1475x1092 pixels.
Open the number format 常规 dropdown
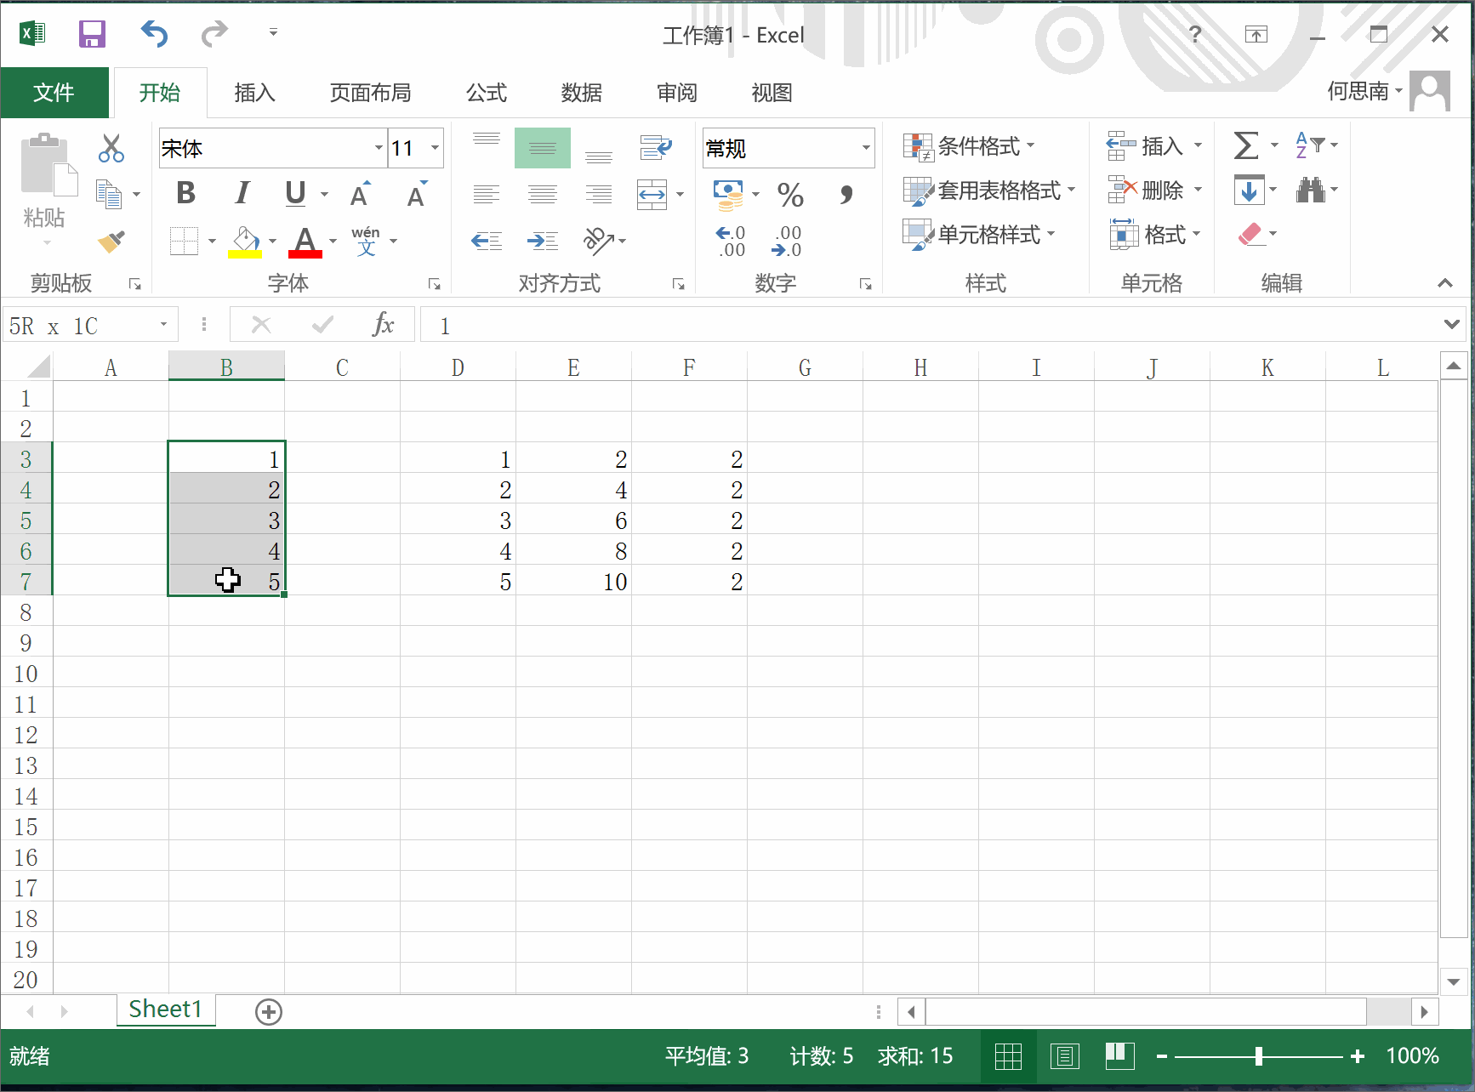click(866, 148)
